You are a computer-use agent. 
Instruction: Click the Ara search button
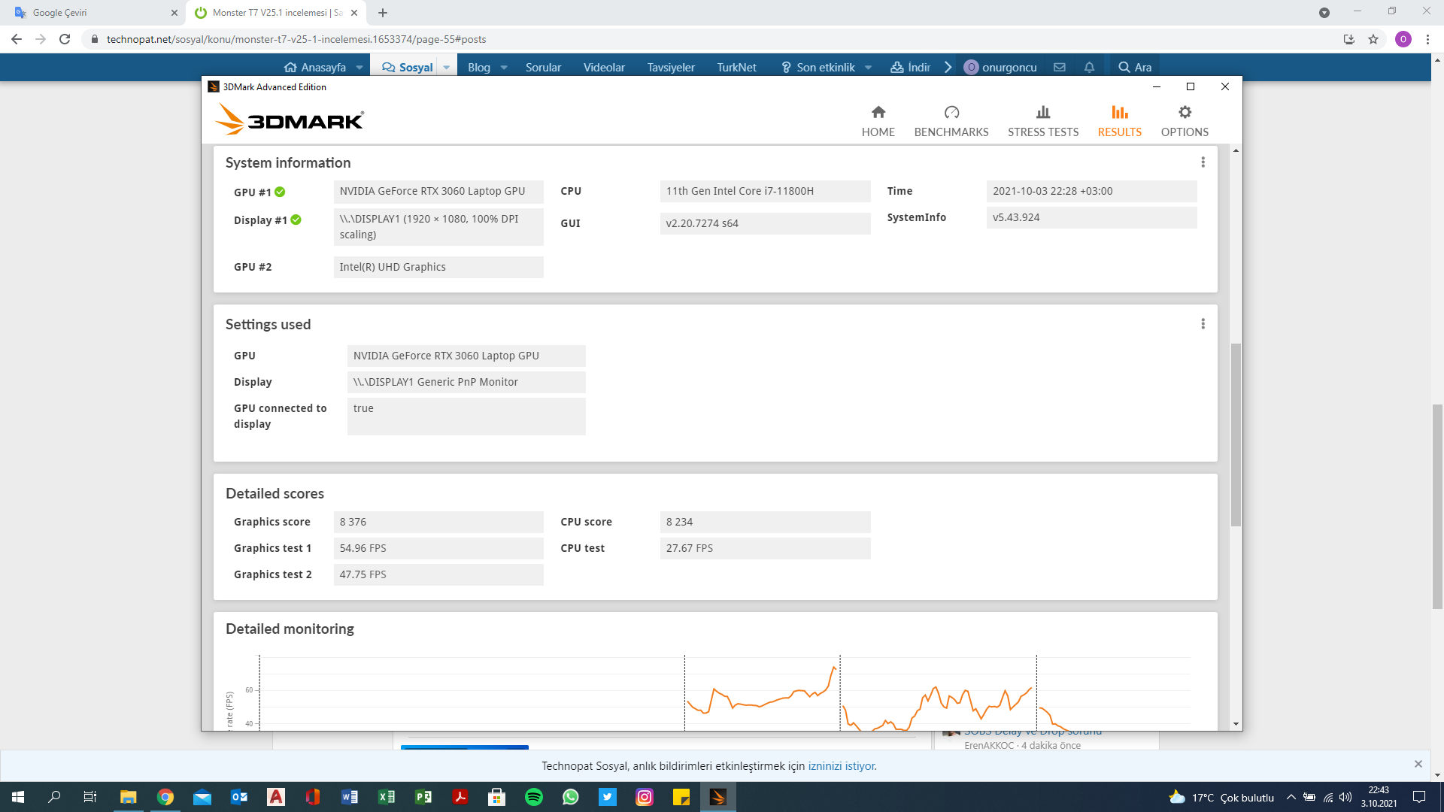point(1134,67)
